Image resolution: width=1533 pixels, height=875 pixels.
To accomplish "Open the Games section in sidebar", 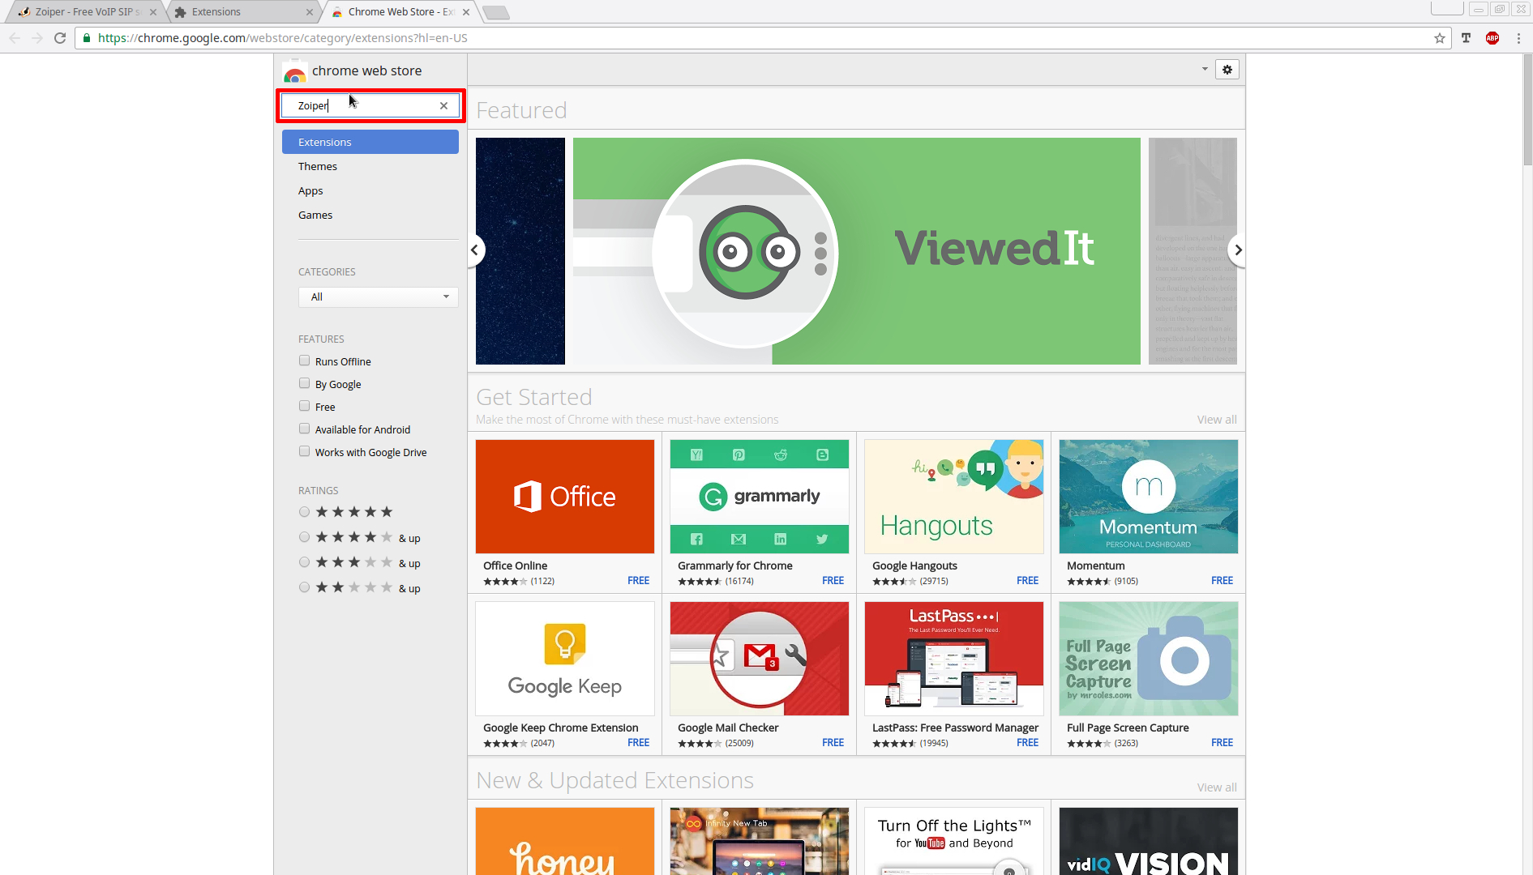I will click(x=315, y=215).
